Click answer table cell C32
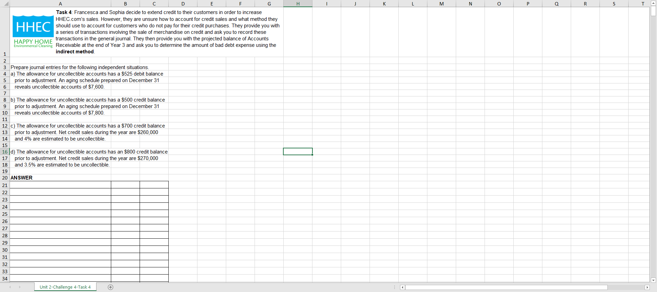657x292 pixels. [x=154, y=264]
